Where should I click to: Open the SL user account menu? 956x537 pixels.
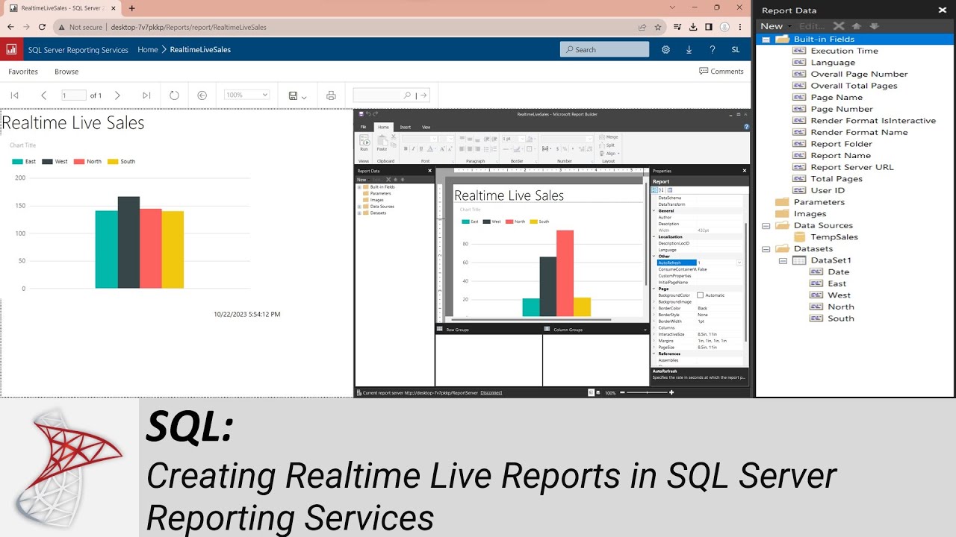tap(736, 50)
